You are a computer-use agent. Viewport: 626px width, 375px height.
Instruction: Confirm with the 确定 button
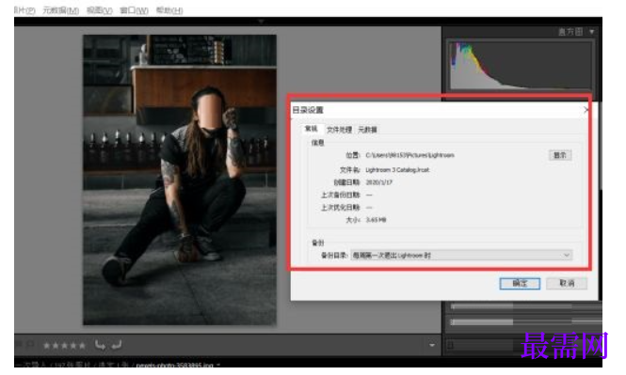pyautogui.click(x=520, y=283)
